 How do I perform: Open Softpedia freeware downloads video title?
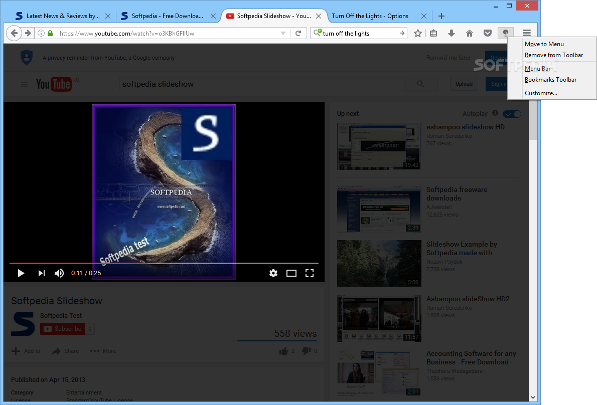tap(457, 194)
